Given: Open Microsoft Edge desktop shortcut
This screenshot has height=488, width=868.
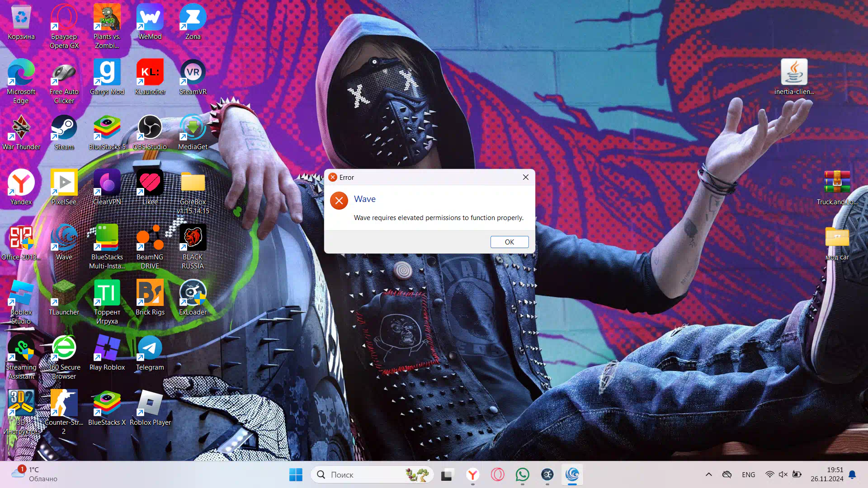Looking at the screenshot, I should coord(21,81).
